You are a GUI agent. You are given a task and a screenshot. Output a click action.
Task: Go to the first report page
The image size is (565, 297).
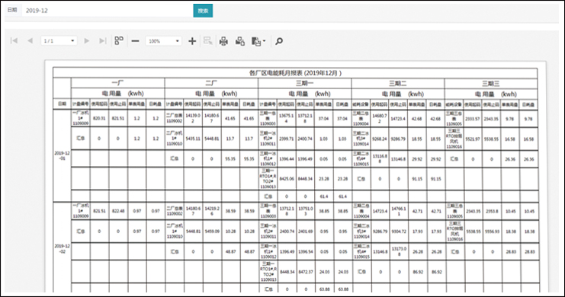coord(14,40)
